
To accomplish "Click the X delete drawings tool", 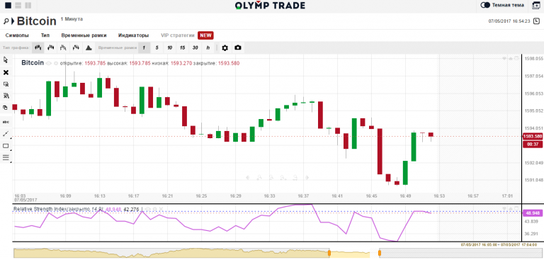I will (6, 72).
